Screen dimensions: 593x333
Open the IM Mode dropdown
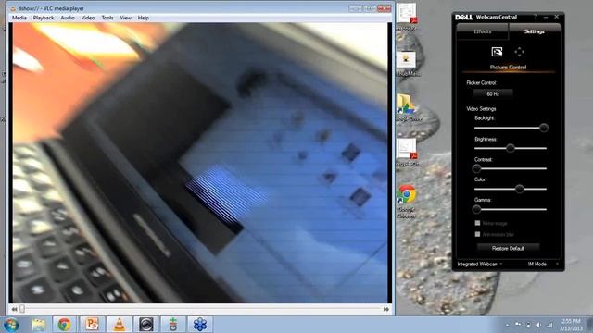[x=543, y=265]
